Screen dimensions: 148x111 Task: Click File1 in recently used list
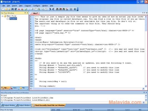(4, 95)
